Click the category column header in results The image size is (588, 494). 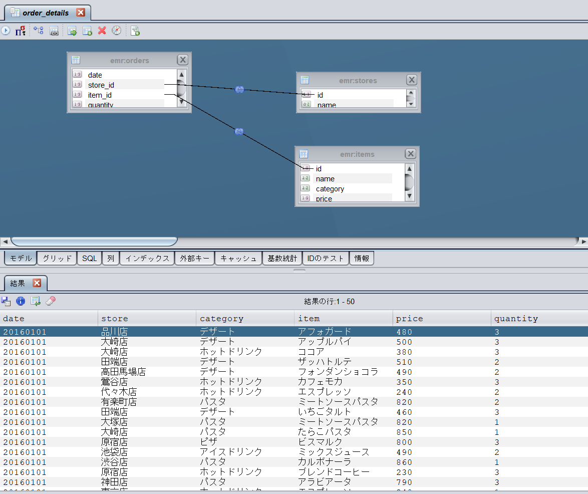pos(245,319)
